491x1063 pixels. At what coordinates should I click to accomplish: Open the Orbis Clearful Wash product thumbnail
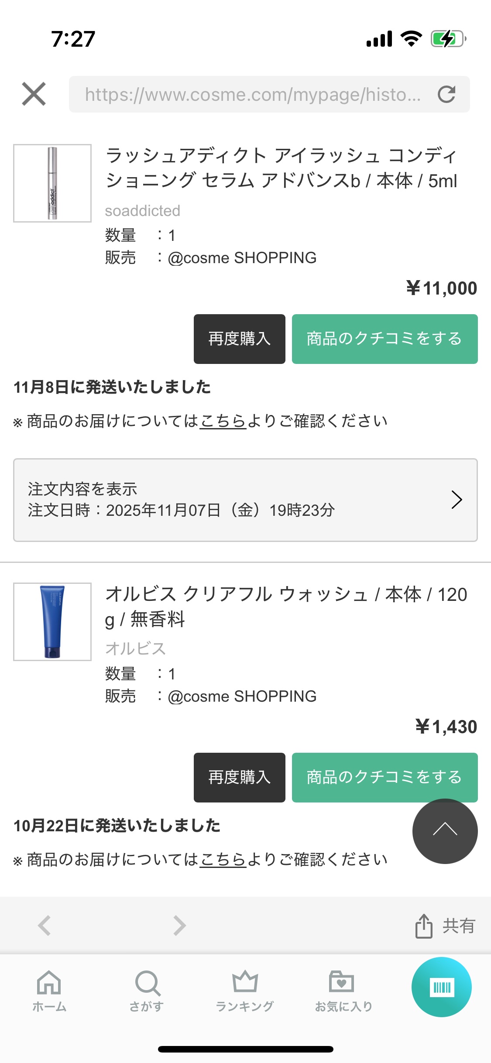[52, 621]
